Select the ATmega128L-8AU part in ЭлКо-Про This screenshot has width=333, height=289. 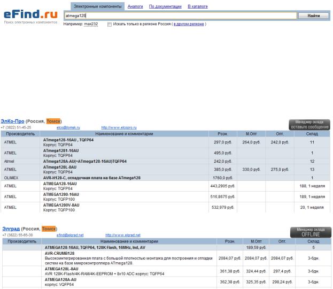pyautogui.click(x=60, y=167)
